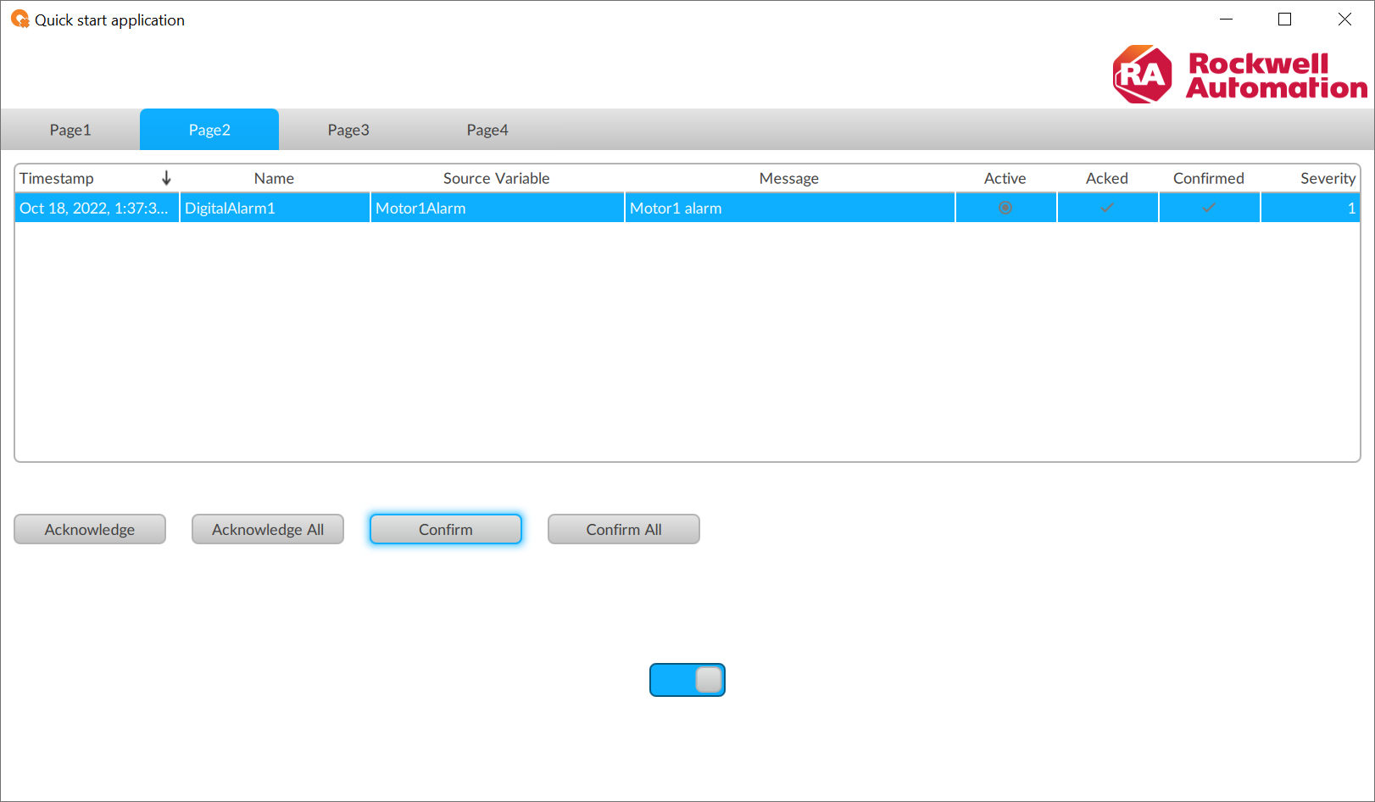
Task: Sort by the Severity column header
Action: (x=1328, y=178)
